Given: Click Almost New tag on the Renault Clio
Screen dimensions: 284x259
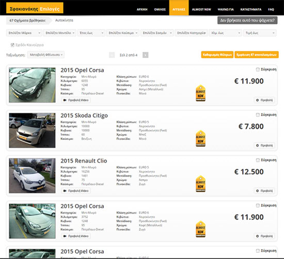Looking at the screenshot, I should point(200,184).
